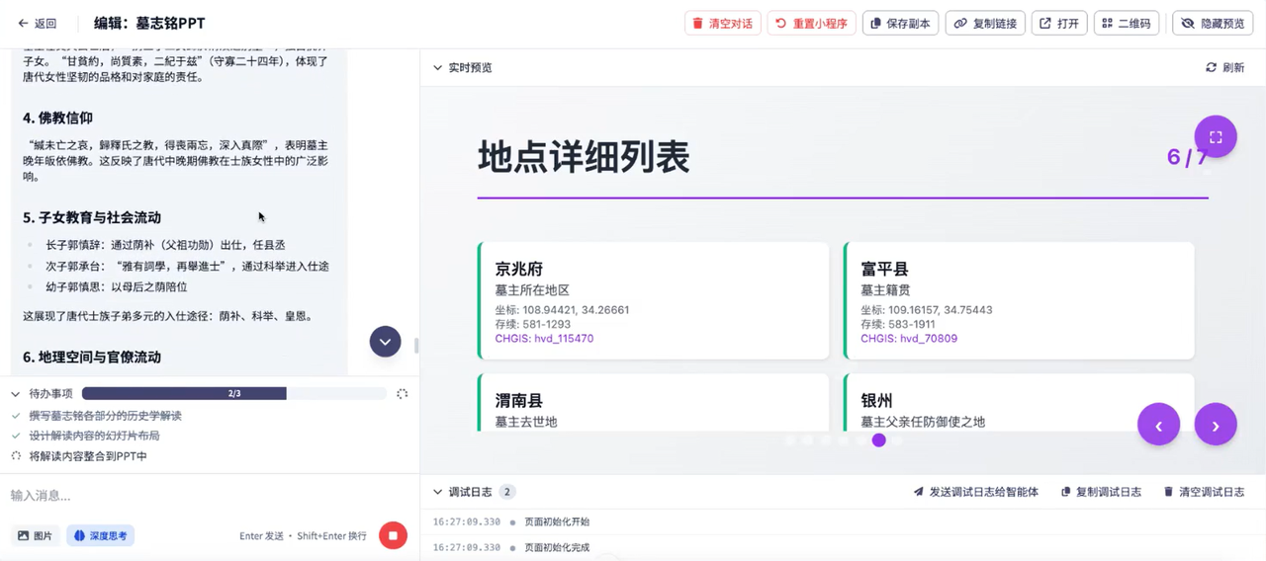This screenshot has height=561, width=1266.
Task: Click 发送调试日志给智能体 button
Action: coord(975,492)
